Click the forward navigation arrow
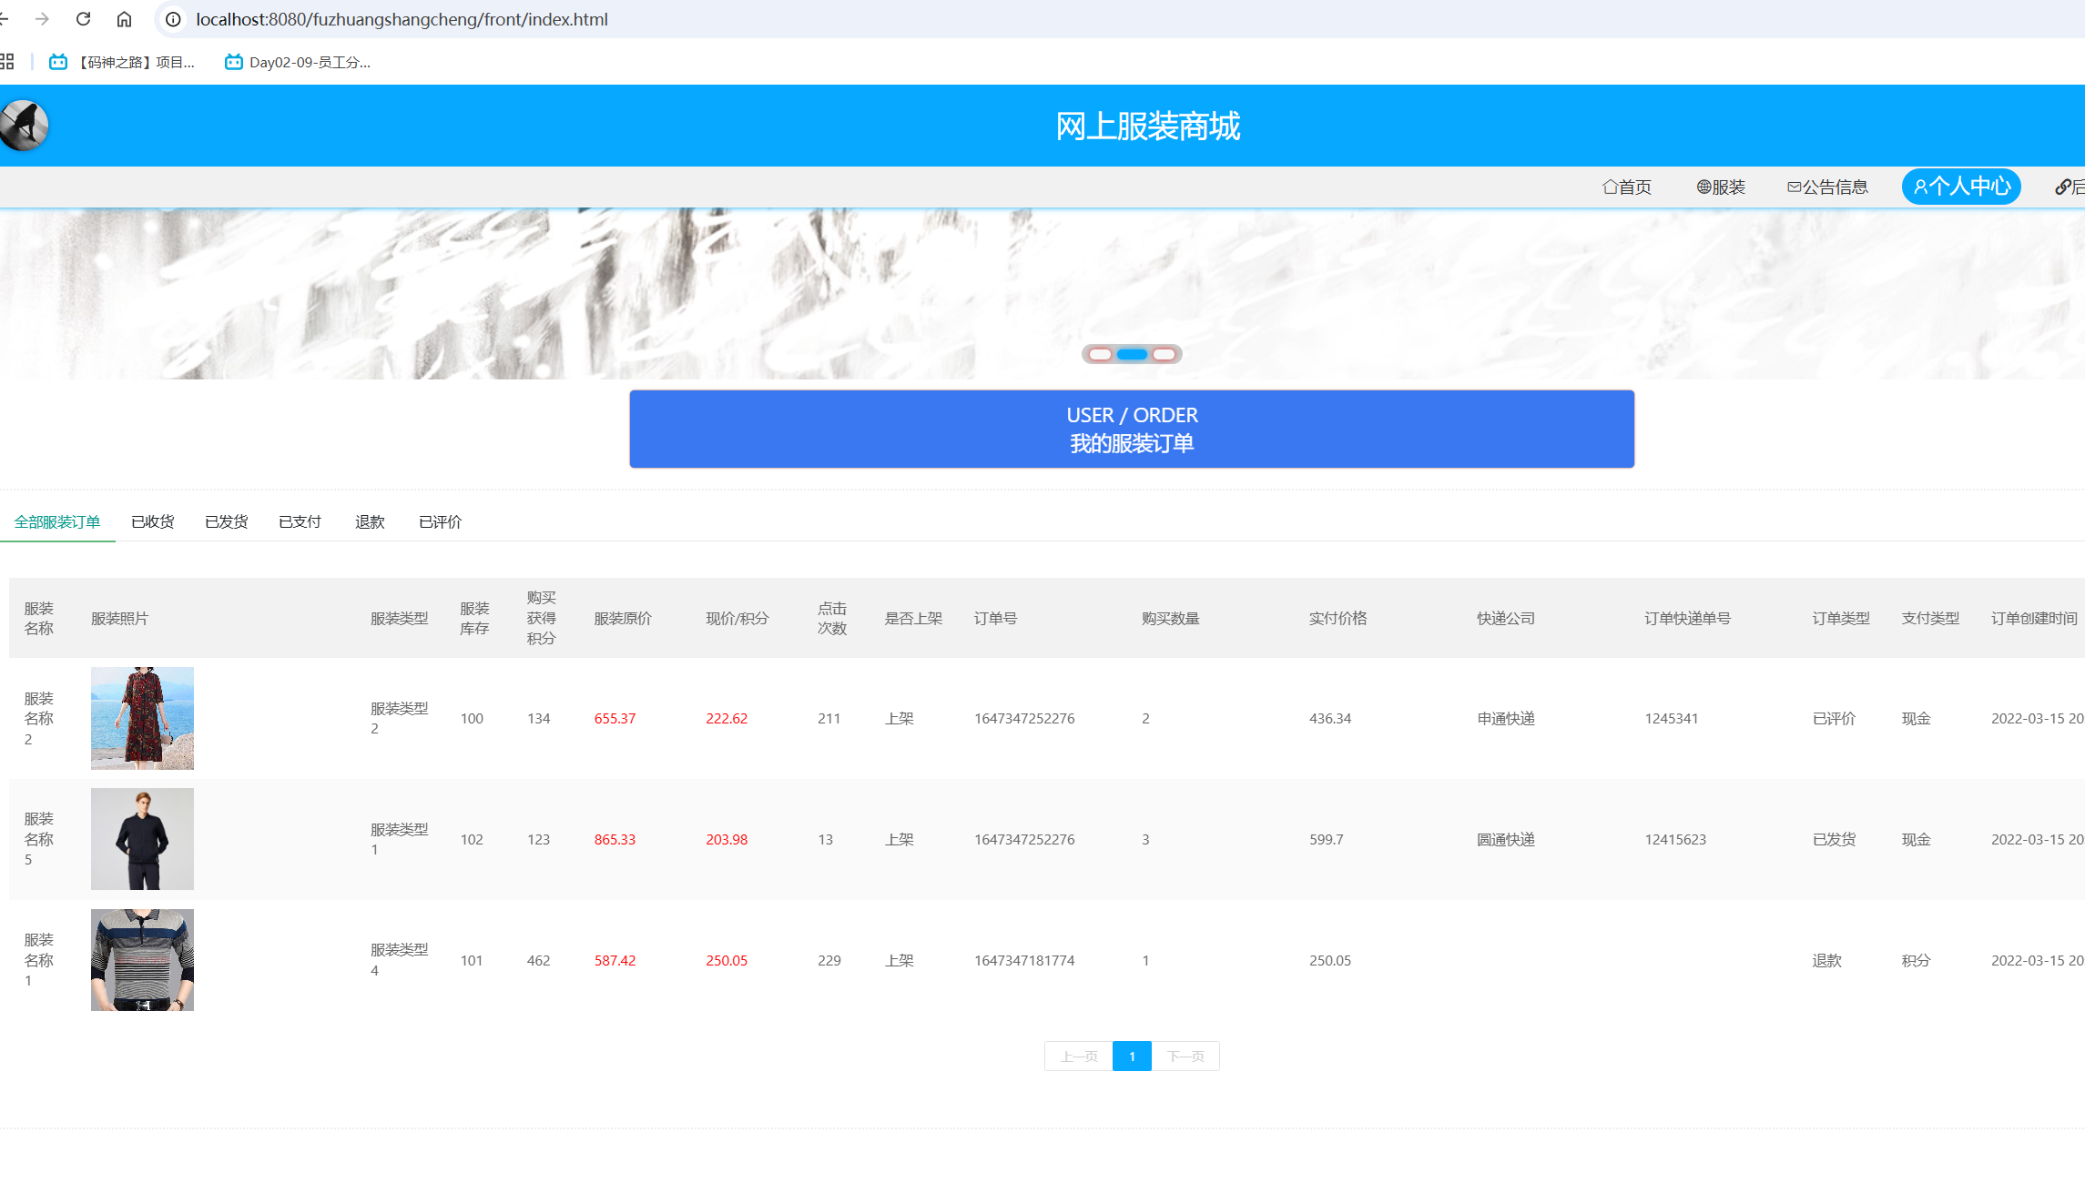 pyautogui.click(x=42, y=19)
